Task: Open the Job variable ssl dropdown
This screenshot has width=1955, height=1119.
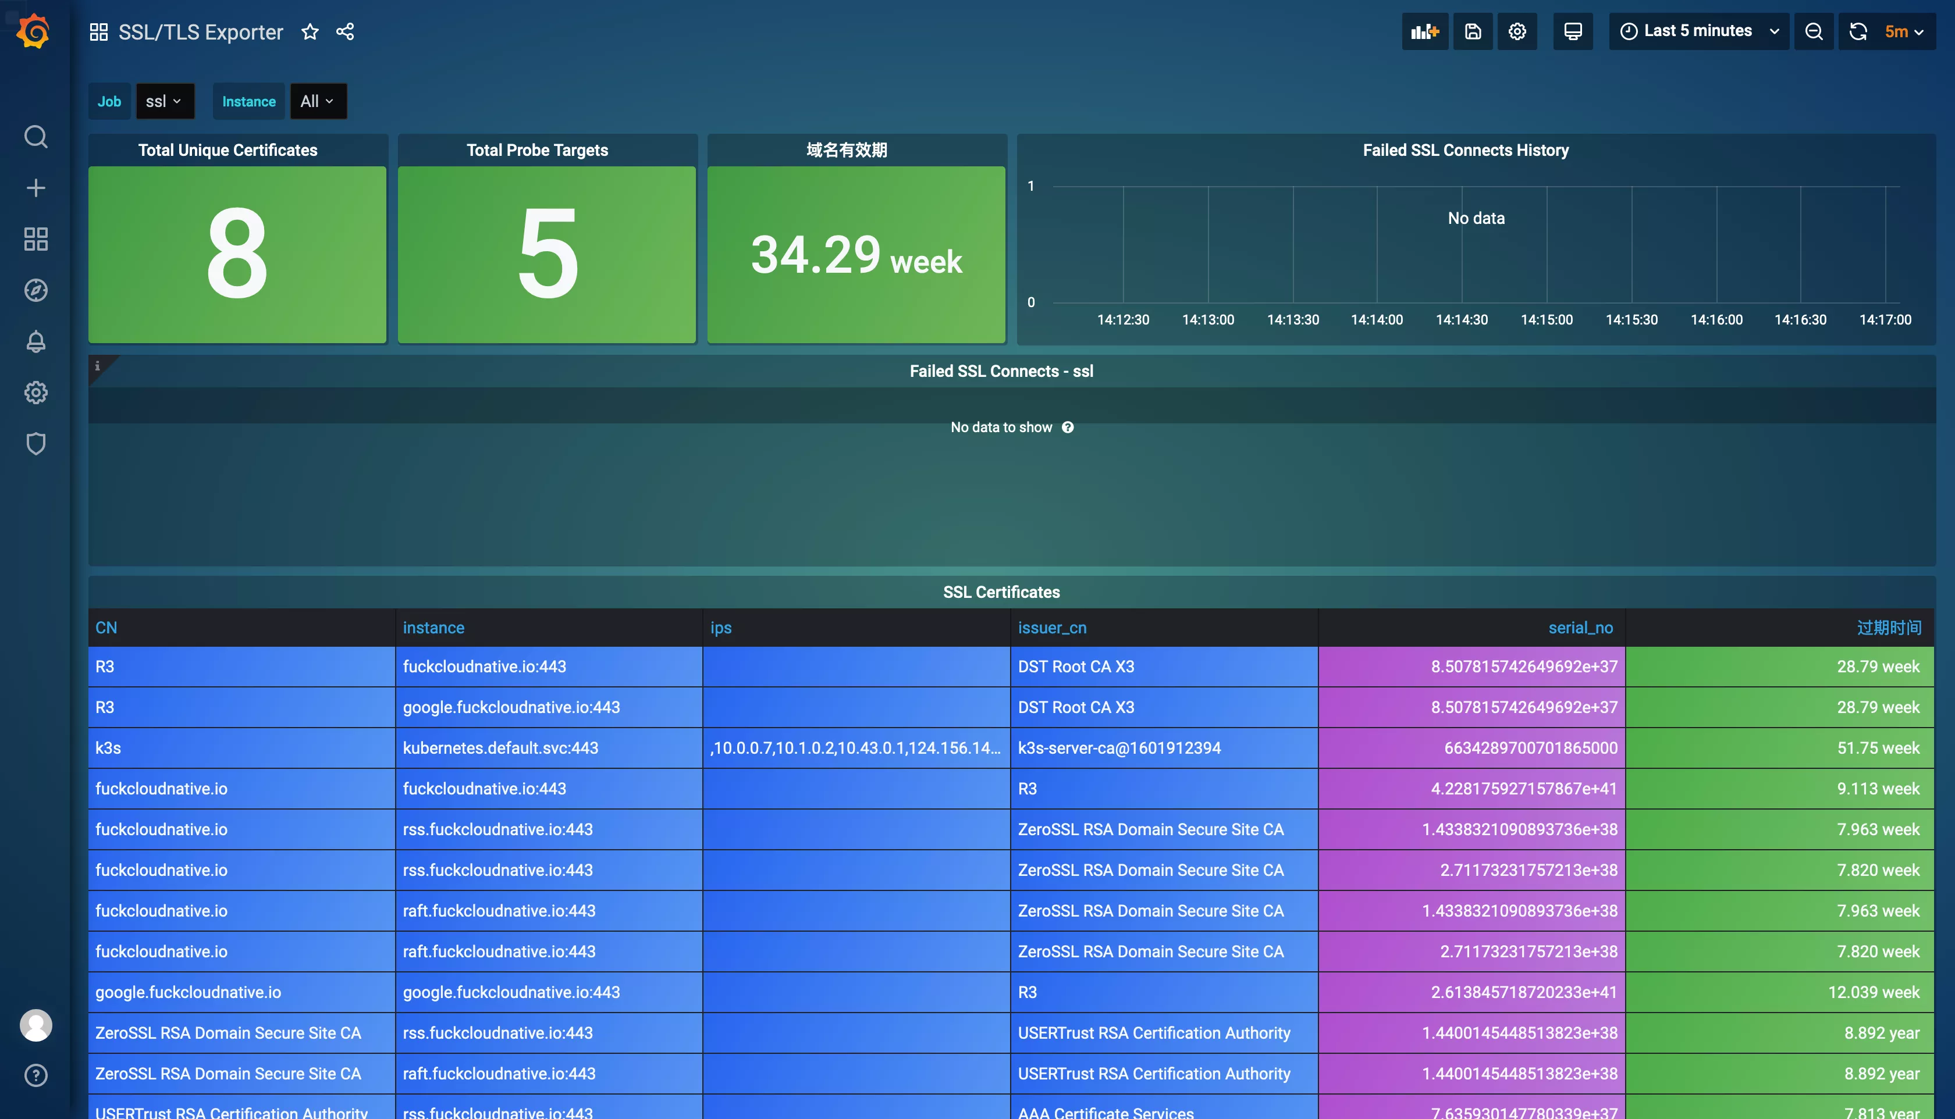Action: pos(165,101)
